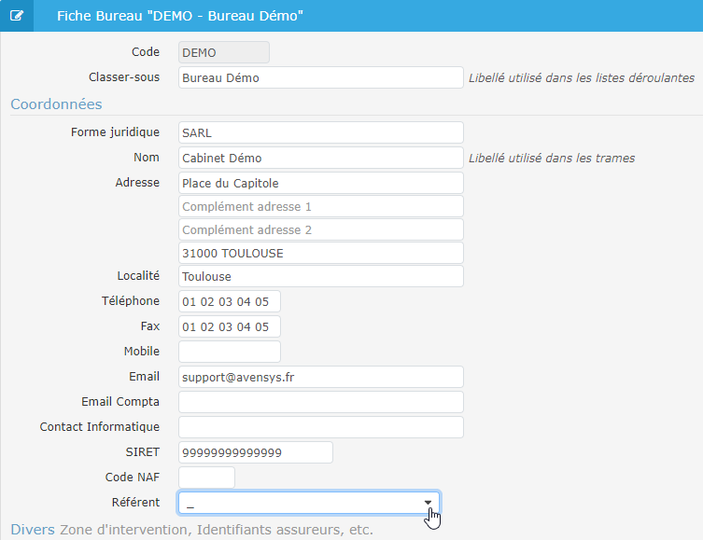
Task: Select the 31000 TOULOUSE postal field
Action: tap(320, 253)
